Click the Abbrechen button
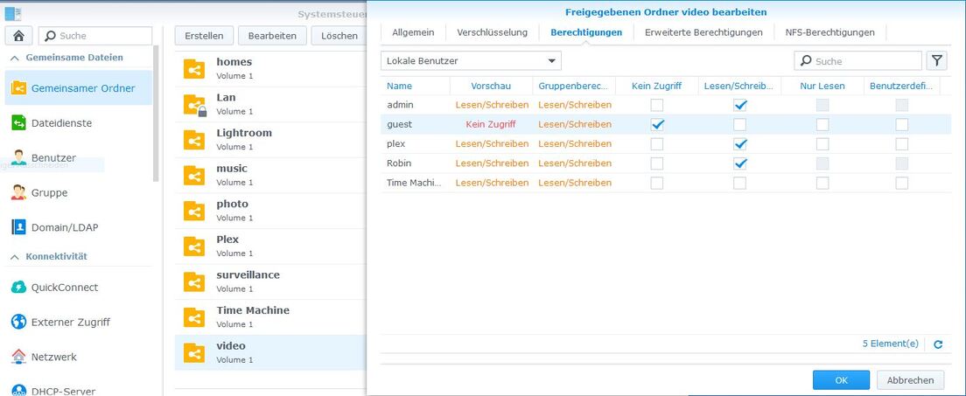 coord(910,380)
